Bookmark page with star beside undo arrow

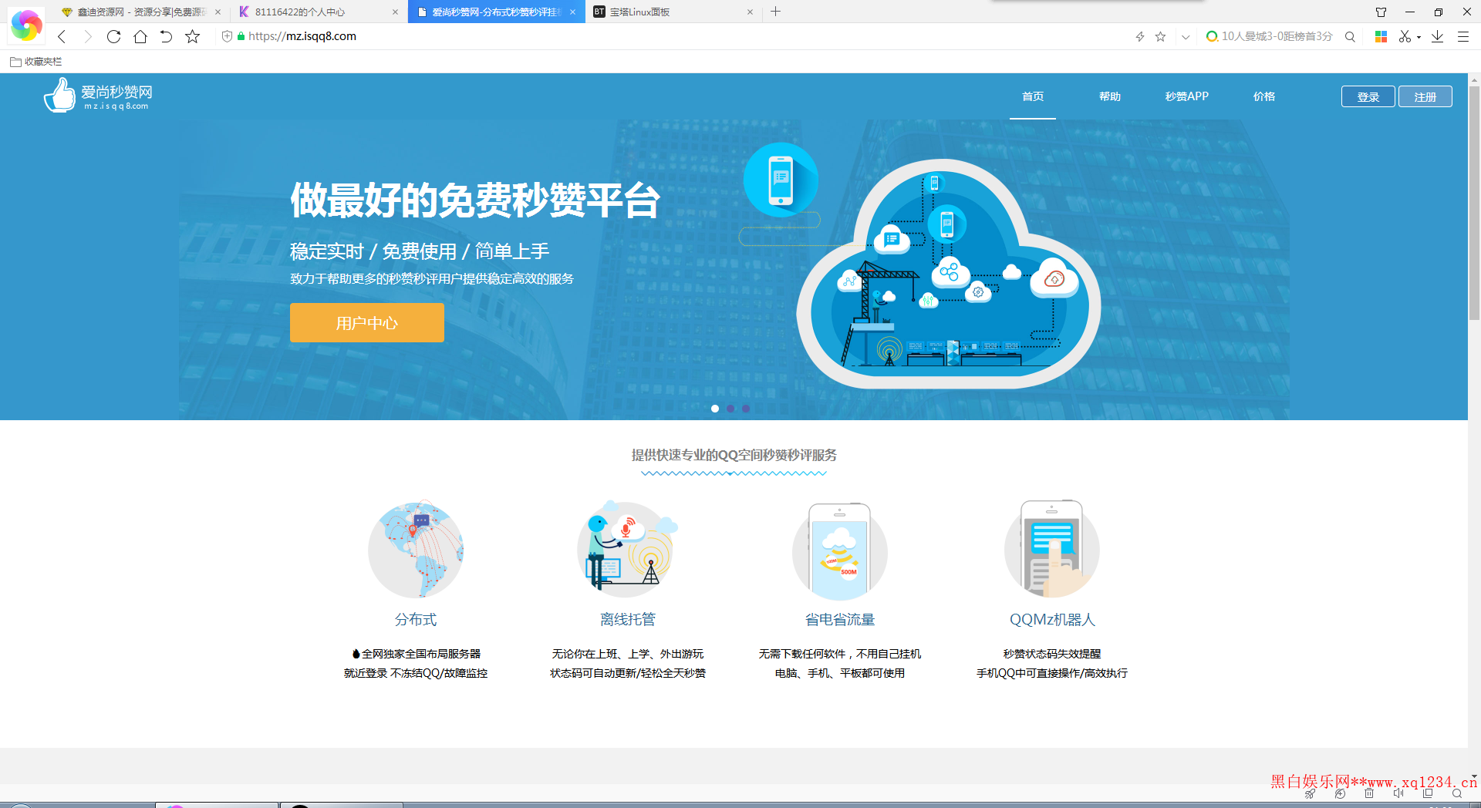pyautogui.click(x=193, y=36)
